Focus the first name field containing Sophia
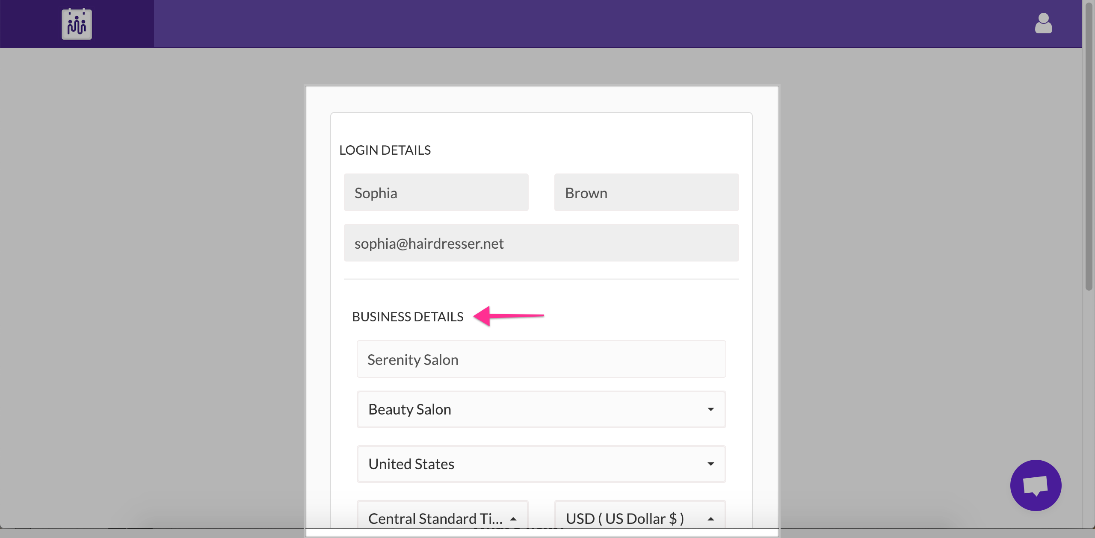 436,193
